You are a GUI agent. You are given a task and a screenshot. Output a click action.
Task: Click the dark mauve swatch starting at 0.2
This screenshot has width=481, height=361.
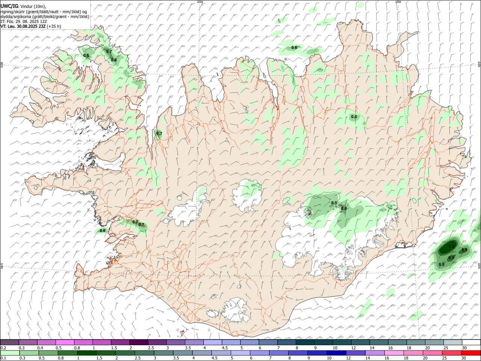tap(9, 343)
